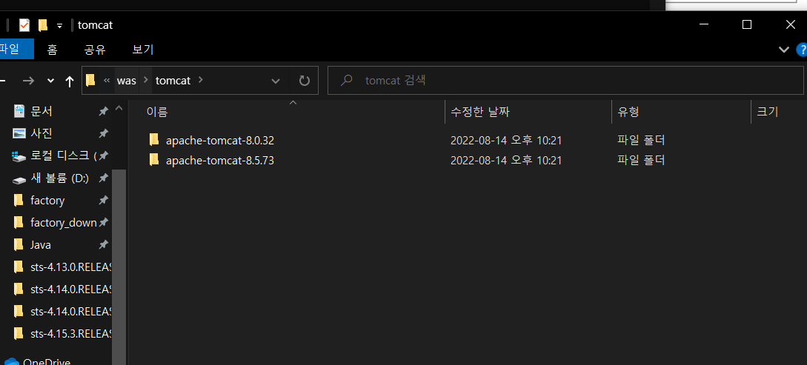Click the modified date of apache-tomcat-8.0.32
The width and height of the screenshot is (807, 365).
click(506, 141)
